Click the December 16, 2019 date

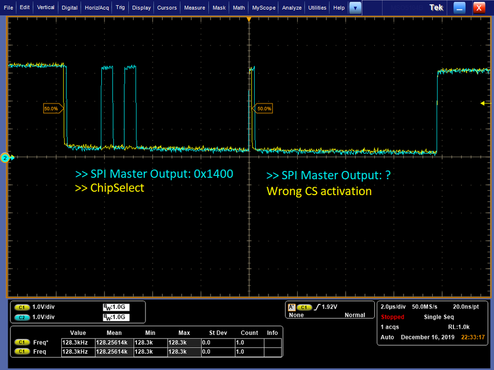point(428,337)
